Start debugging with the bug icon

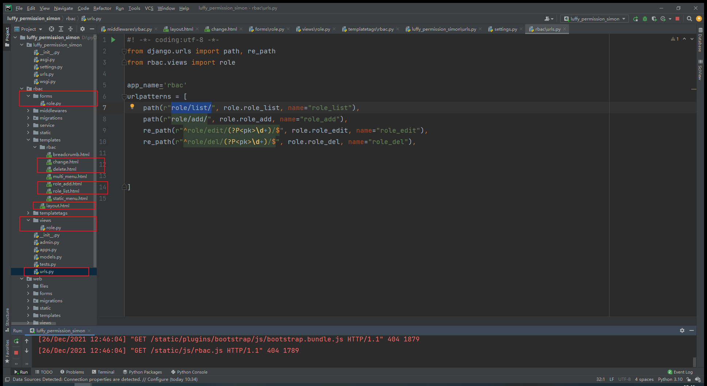[645, 19]
